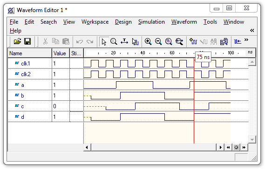Click the Paste clipboard icon
265x169 pixels.
66,41
